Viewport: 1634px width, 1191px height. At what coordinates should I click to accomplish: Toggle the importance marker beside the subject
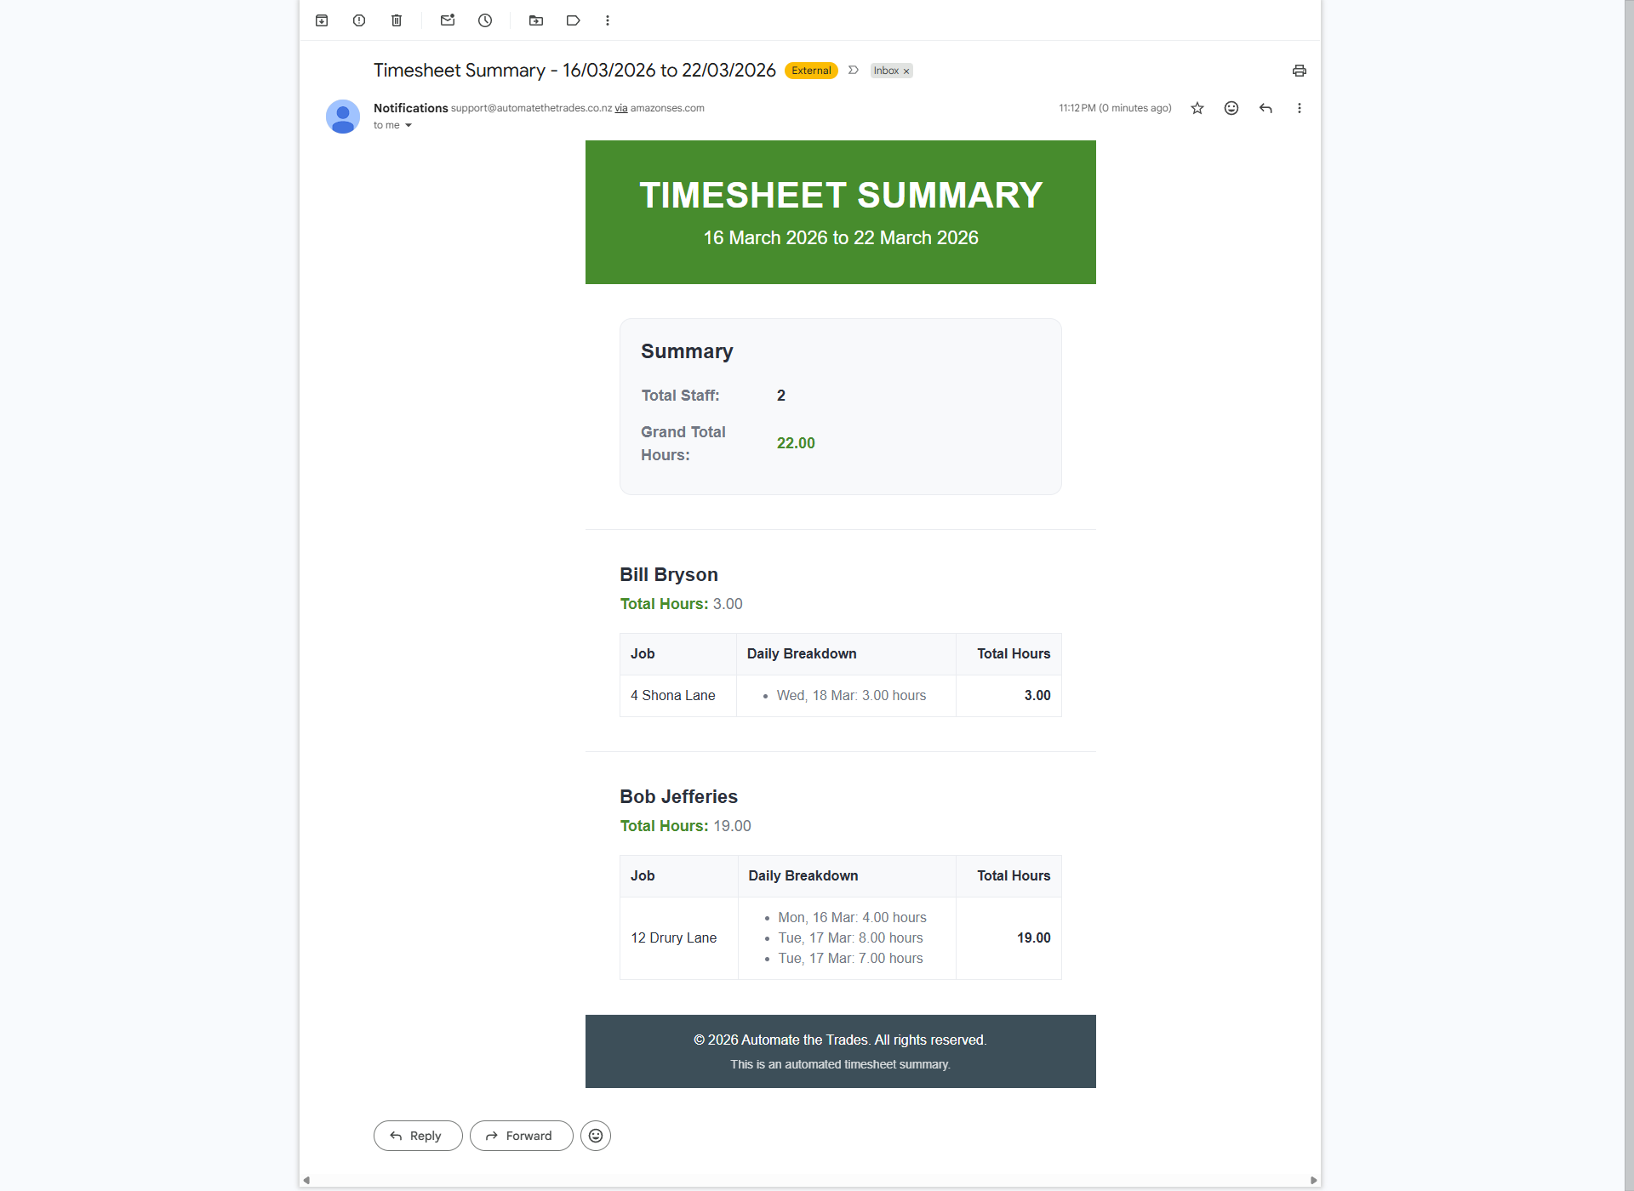854,71
